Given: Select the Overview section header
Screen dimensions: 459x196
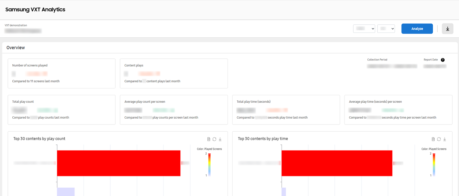Looking at the screenshot, I should 16,48.
